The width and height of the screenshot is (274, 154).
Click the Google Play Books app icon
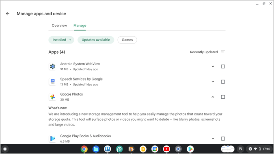pos(52,139)
